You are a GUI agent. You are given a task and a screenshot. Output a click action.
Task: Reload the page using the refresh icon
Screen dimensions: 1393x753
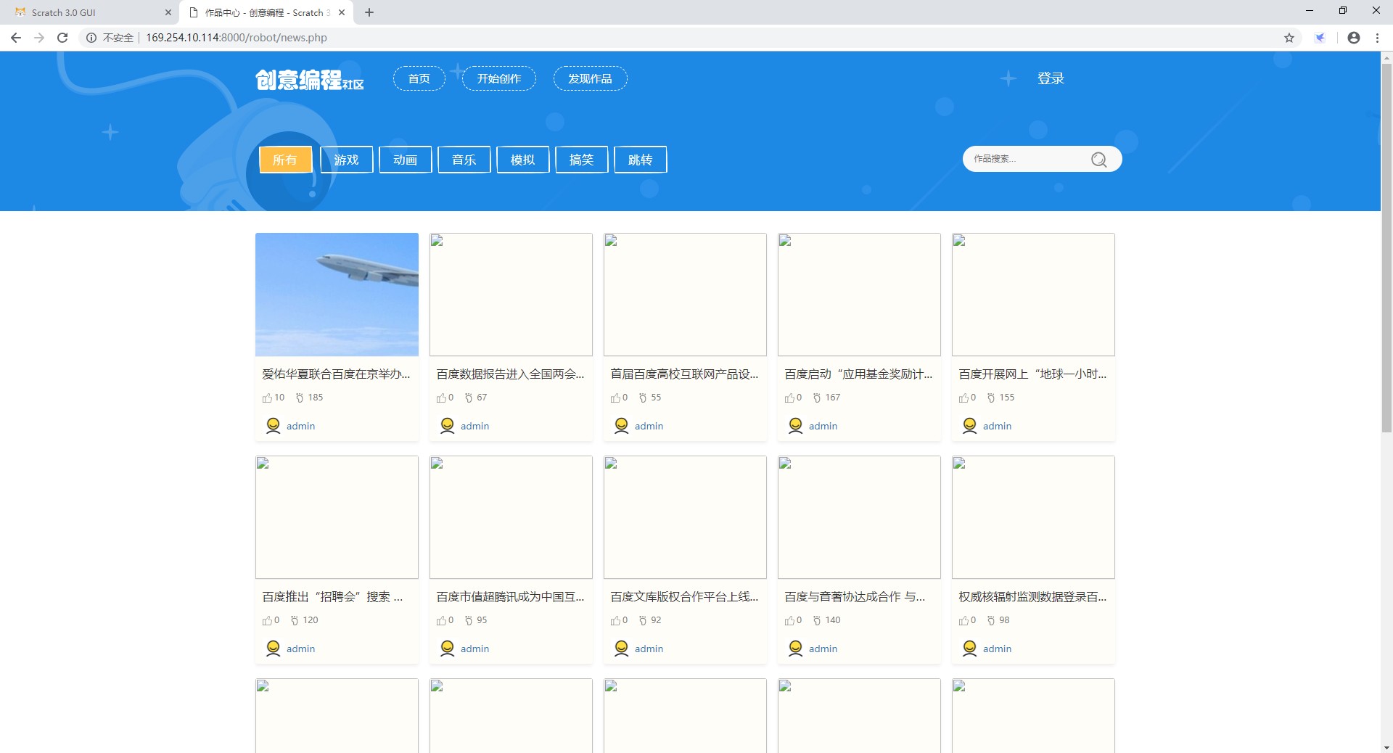pos(62,37)
